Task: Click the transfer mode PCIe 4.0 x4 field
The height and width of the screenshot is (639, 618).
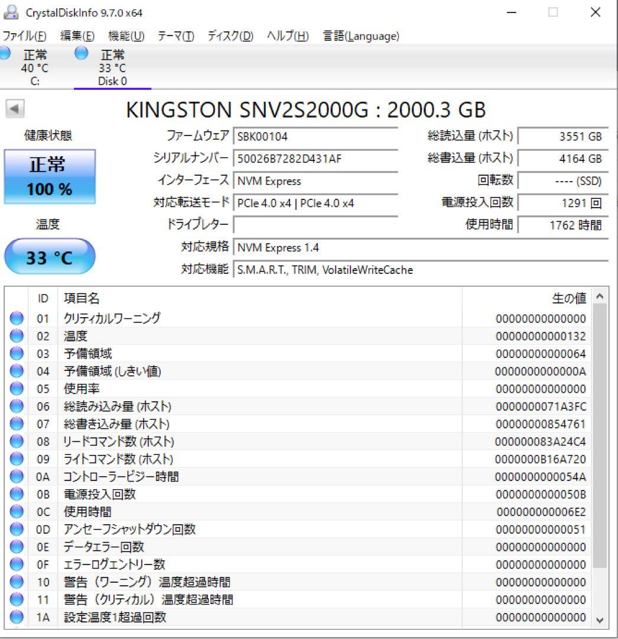Action: [x=315, y=202]
